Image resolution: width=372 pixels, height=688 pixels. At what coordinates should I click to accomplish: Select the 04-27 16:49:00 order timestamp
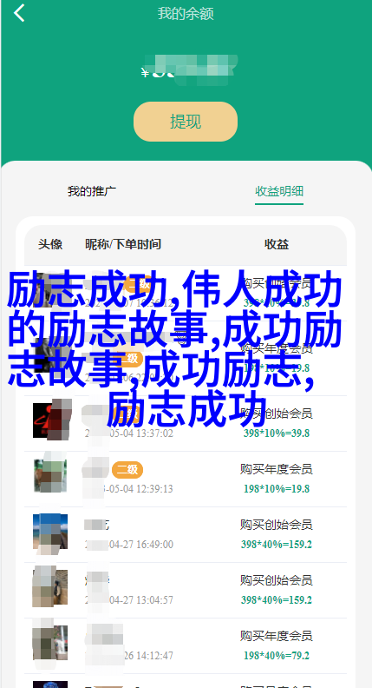pyautogui.click(x=129, y=545)
